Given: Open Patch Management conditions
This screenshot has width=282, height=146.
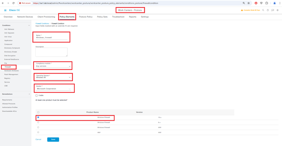Looking at the screenshot, I should click(x=11, y=75).
